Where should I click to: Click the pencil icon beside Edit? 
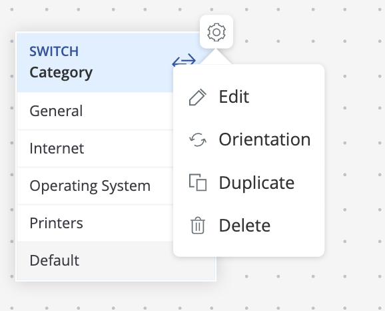[x=198, y=97]
